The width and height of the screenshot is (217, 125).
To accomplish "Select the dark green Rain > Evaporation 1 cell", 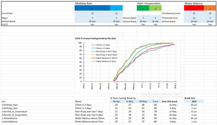I will tap(143, 8).
